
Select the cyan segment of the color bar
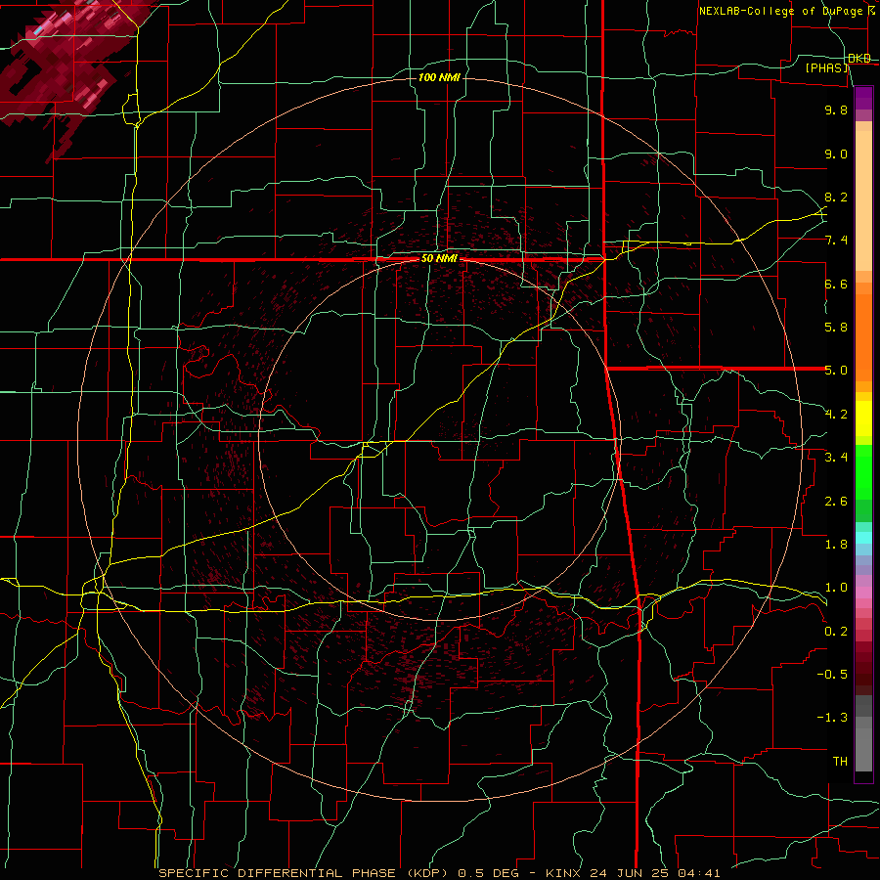click(863, 538)
